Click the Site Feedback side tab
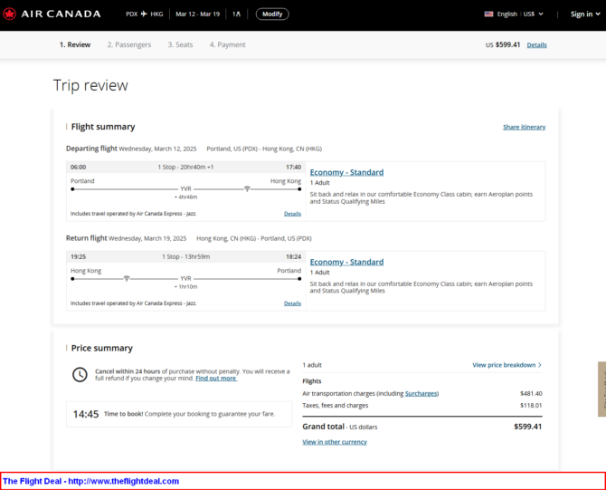Viewport: 606px width, 490px height. pyautogui.click(x=601, y=389)
